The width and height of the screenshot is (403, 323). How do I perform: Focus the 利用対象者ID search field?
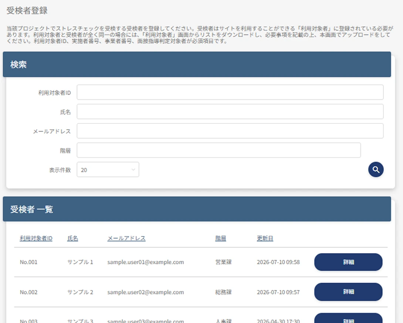[230, 92]
